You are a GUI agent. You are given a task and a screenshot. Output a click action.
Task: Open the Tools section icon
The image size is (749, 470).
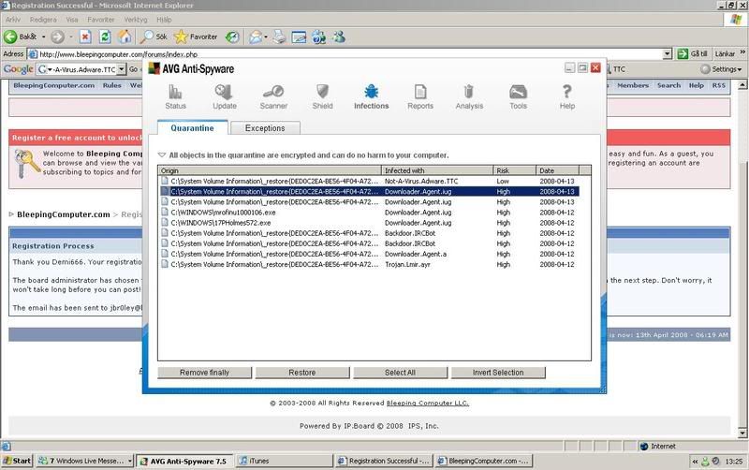pos(519,97)
